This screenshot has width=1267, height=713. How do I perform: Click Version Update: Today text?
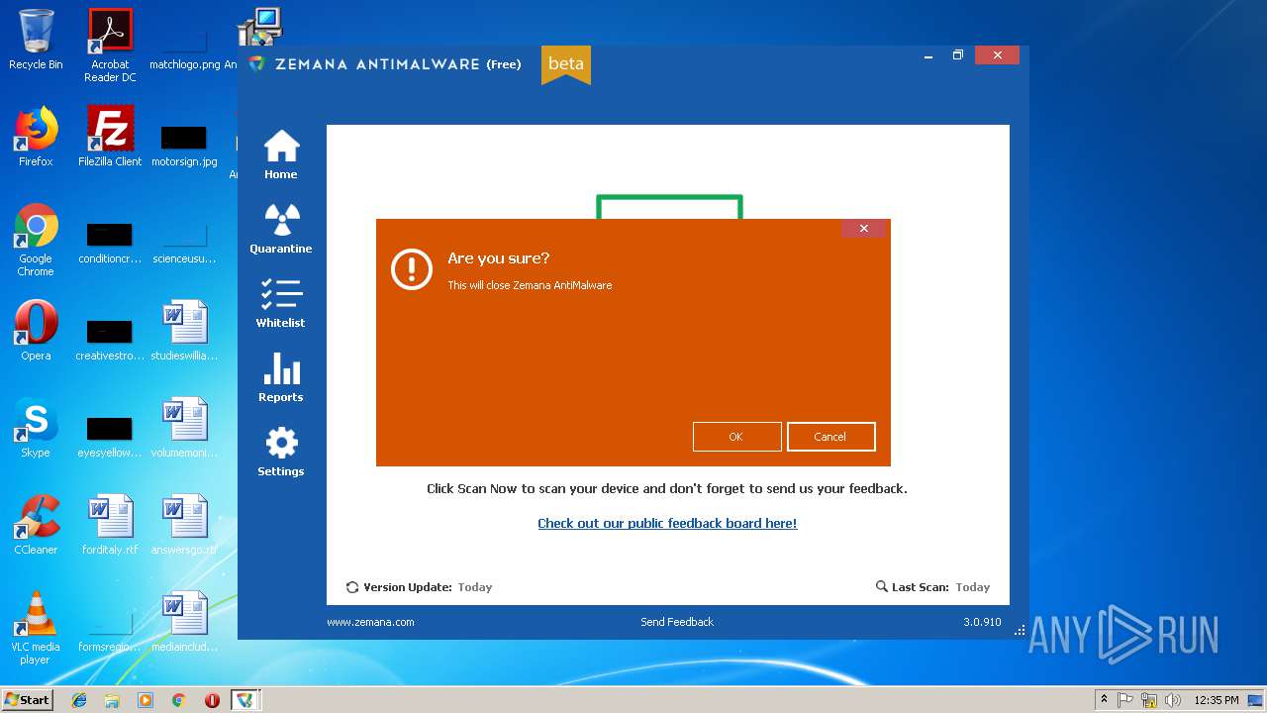pos(428,587)
